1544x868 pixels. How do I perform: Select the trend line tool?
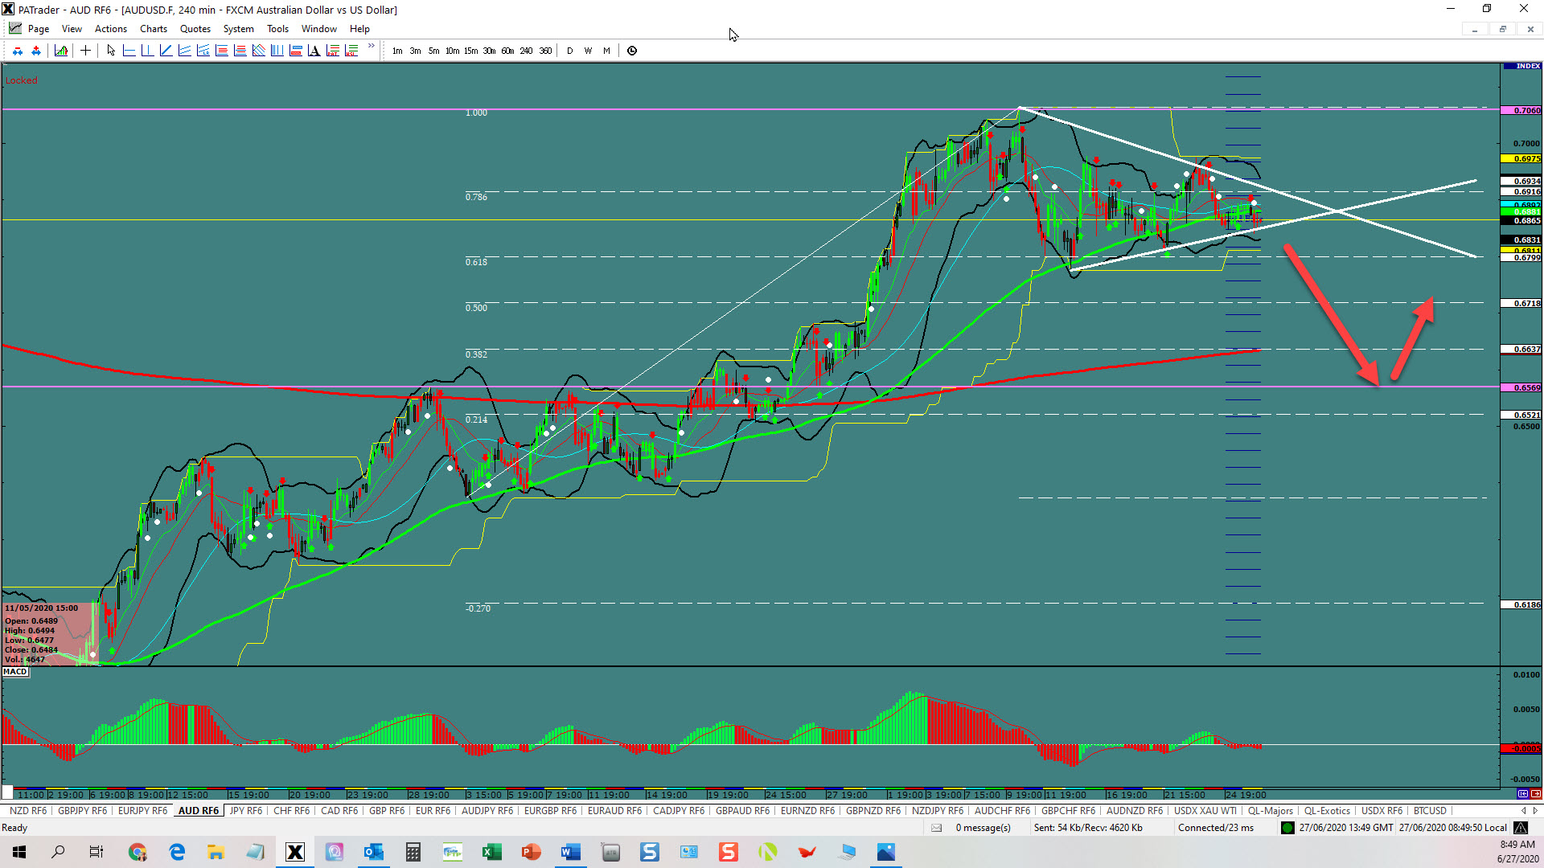click(166, 51)
